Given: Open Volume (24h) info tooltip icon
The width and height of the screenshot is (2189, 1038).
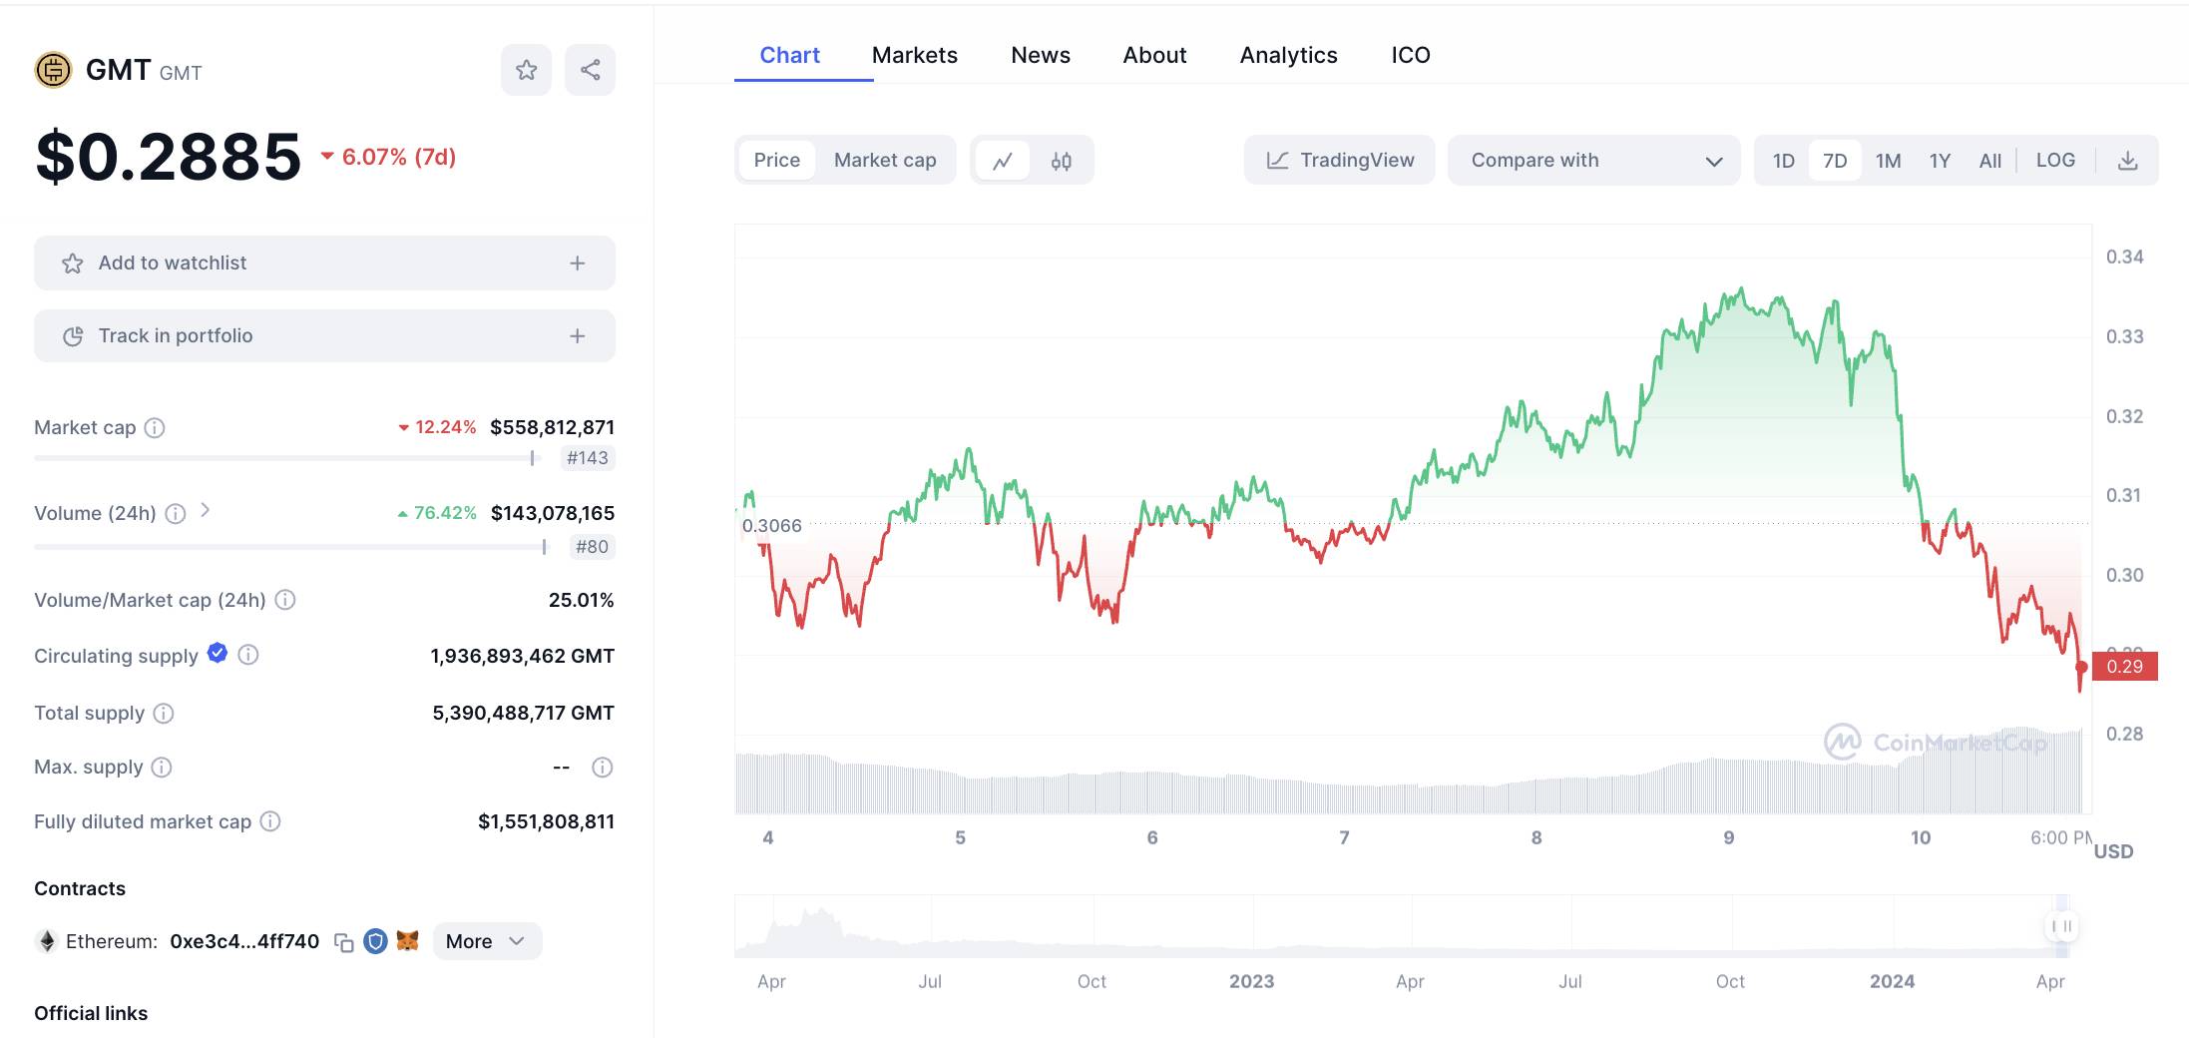Looking at the screenshot, I should tap(176, 514).
